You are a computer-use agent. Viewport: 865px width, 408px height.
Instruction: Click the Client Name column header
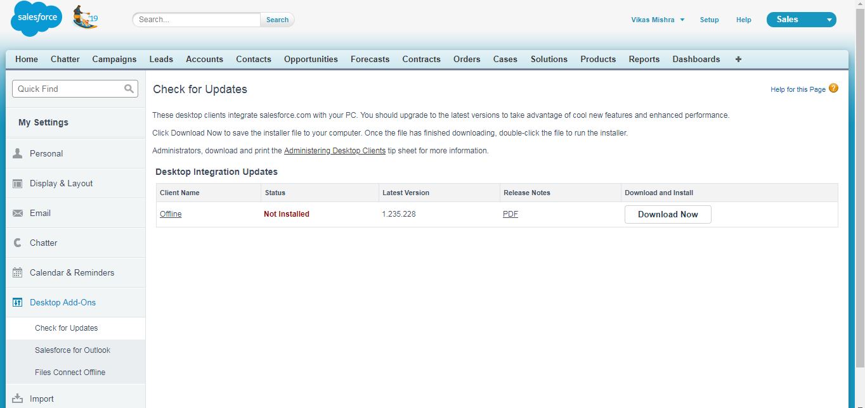point(179,193)
